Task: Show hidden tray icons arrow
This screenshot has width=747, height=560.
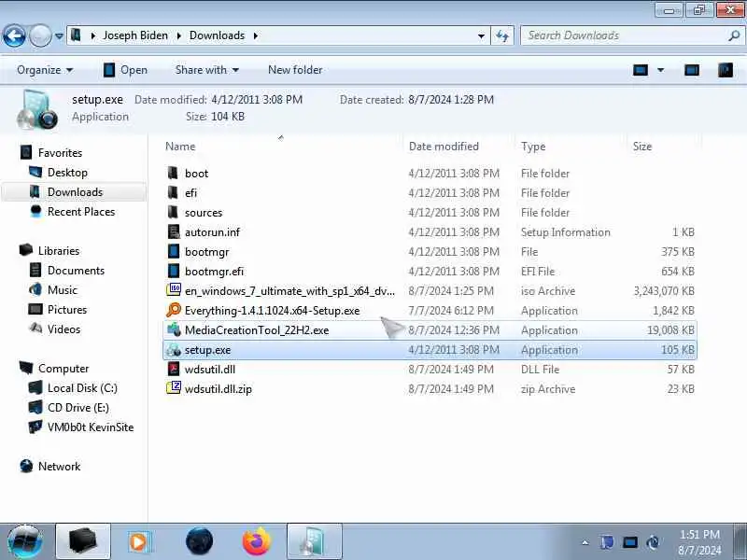Action: coord(585,542)
